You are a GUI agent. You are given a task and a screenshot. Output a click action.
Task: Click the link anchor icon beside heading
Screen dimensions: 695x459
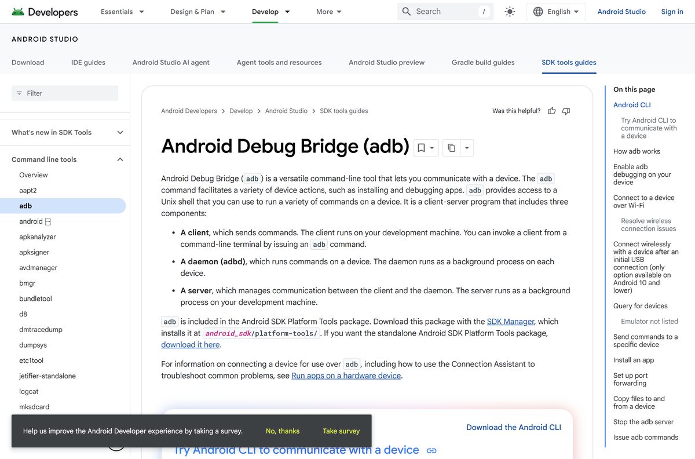(431, 450)
